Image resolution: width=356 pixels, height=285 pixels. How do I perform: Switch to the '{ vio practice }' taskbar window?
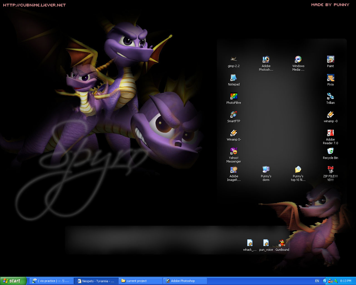(52, 281)
